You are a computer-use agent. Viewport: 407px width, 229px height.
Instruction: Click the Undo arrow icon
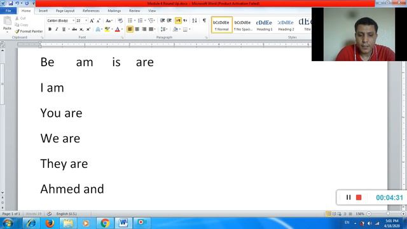tap(17, 3)
